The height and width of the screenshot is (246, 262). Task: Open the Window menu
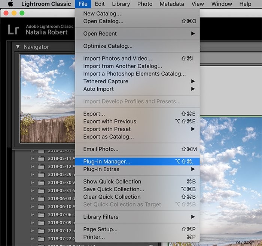coord(222,4)
